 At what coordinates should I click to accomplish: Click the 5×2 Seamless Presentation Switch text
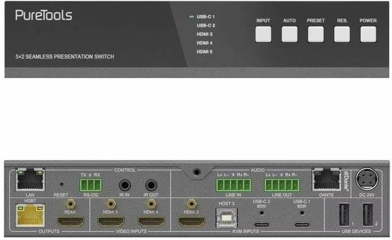(65, 57)
